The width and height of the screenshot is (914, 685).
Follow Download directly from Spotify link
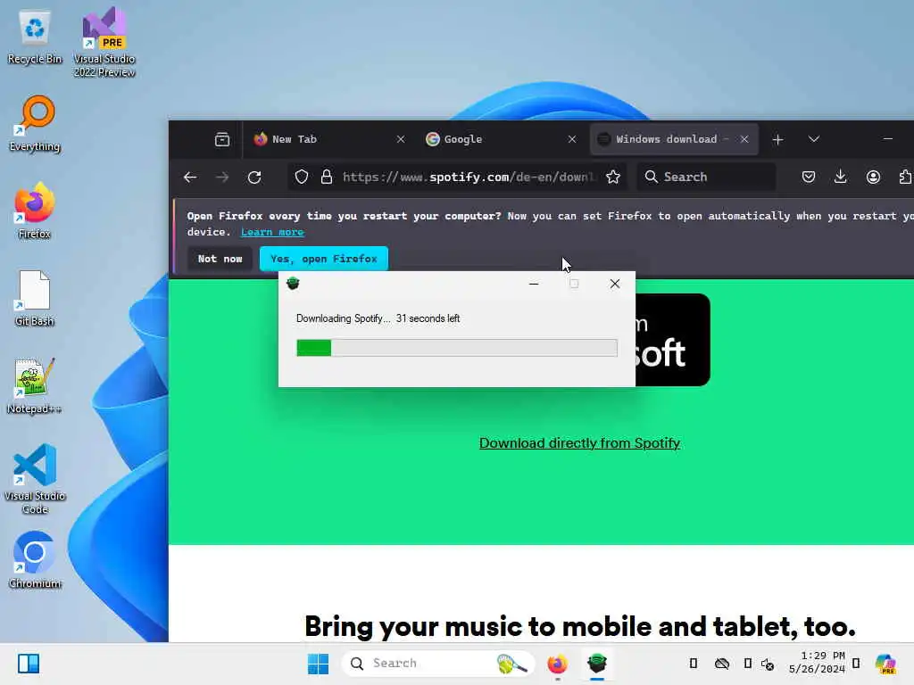pyautogui.click(x=579, y=443)
